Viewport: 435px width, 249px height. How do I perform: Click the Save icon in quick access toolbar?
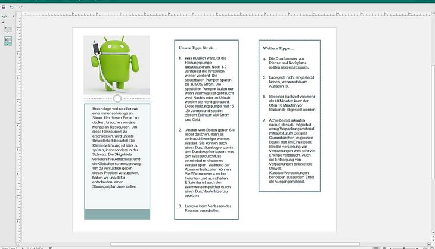pos(4,7)
